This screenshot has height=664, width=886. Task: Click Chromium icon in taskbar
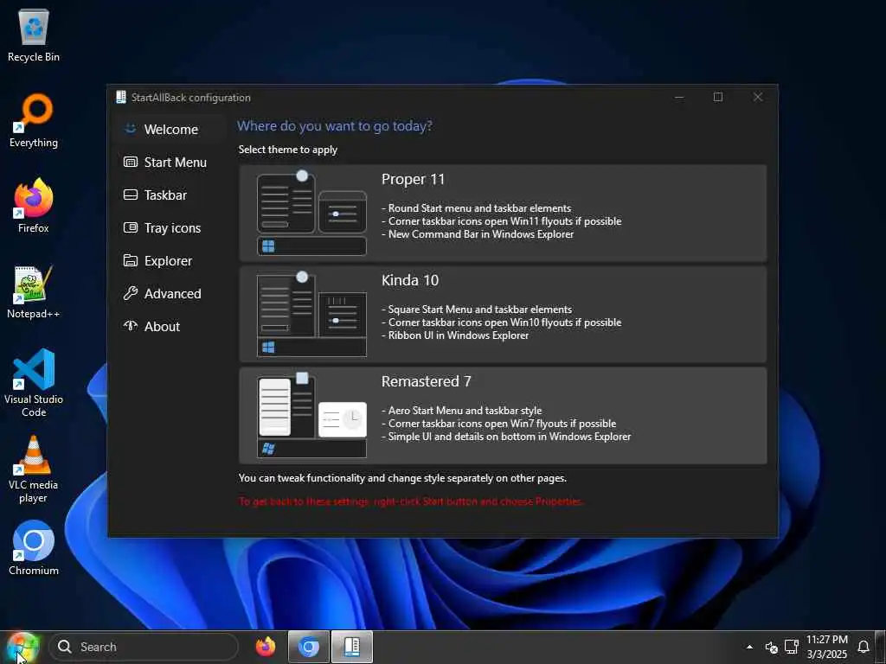[309, 647]
